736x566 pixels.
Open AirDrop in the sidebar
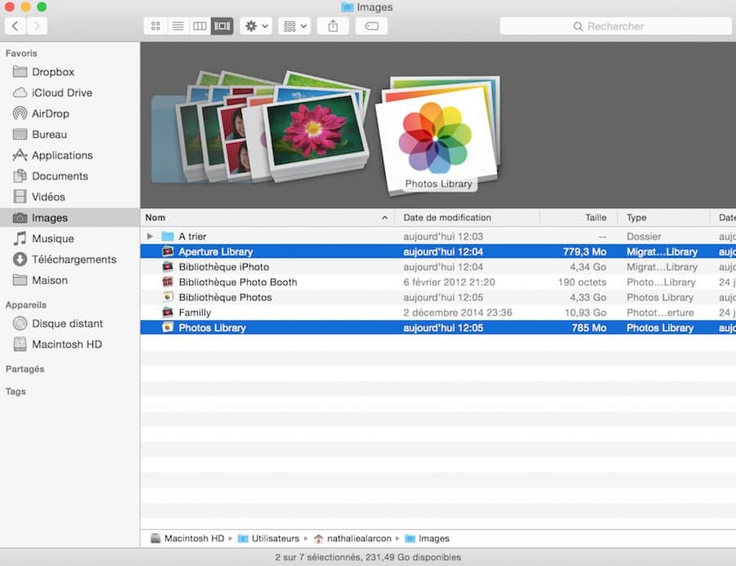pos(70,114)
